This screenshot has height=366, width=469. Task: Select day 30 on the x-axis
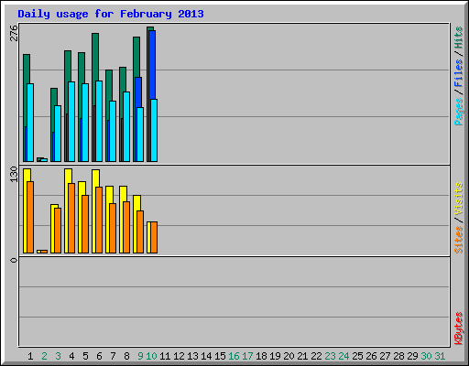pos(426,356)
